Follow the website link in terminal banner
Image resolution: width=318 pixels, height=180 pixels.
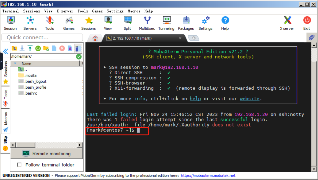[x=249, y=99]
